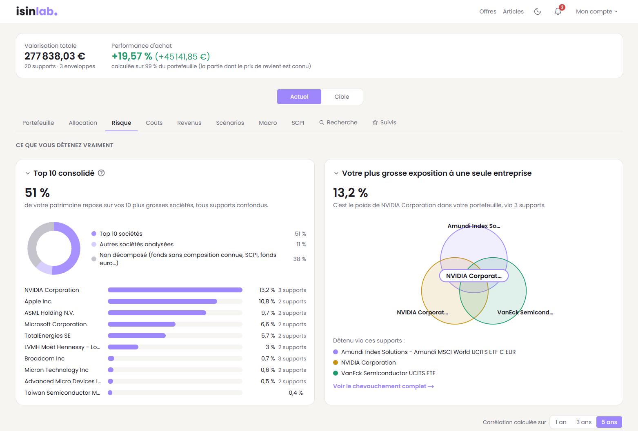Open the Allocation tab
The height and width of the screenshot is (431, 638).
point(83,123)
